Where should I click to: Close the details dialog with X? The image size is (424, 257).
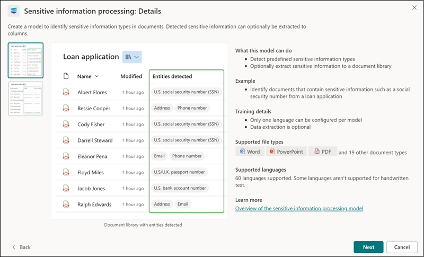pyautogui.click(x=414, y=7)
